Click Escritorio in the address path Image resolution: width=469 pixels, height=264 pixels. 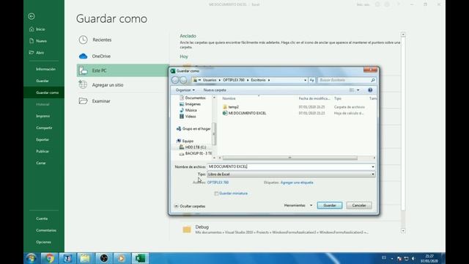coord(258,80)
